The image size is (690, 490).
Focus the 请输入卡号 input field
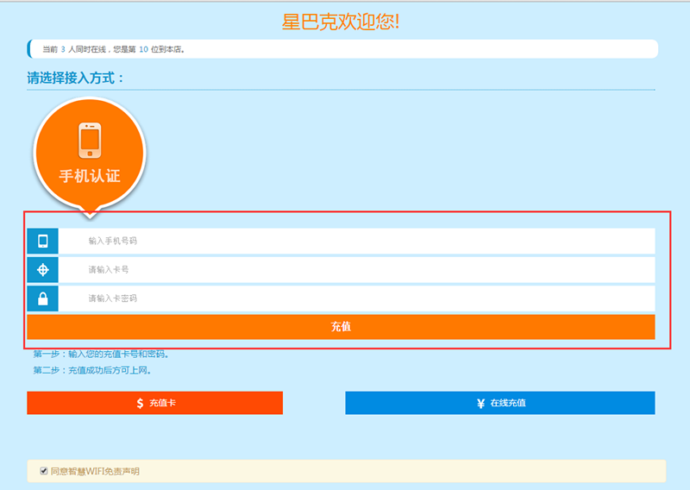coord(356,270)
